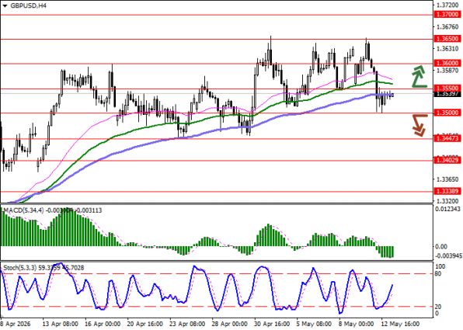The height and width of the screenshot is (330, 463).
Task: Click the 1.36760 price axis value
Action: point(448,27)
